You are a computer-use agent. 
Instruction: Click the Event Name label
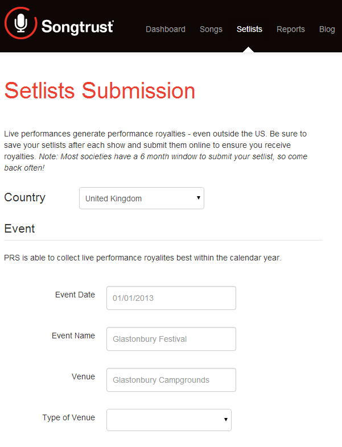[x=73, y=336]
